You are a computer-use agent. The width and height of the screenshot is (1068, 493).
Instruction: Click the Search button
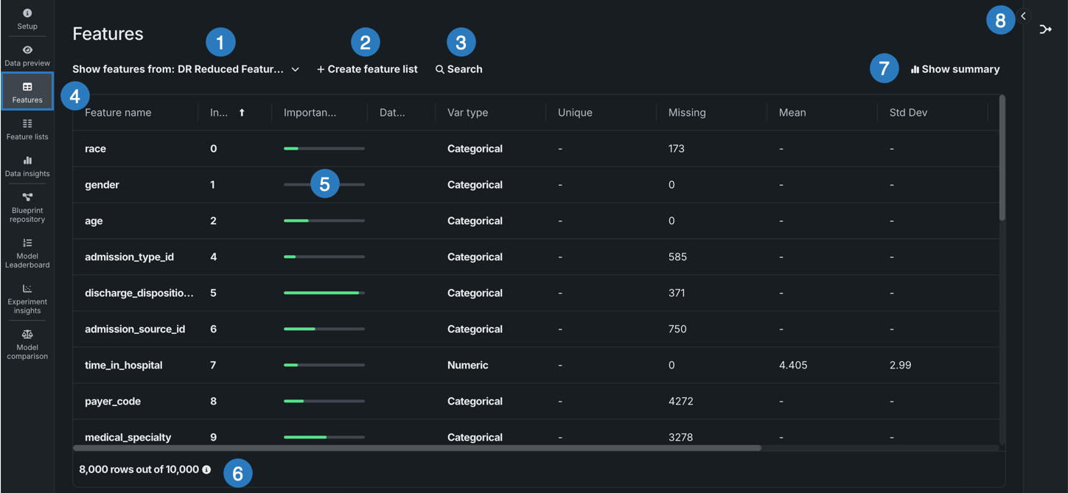point(458,69)
